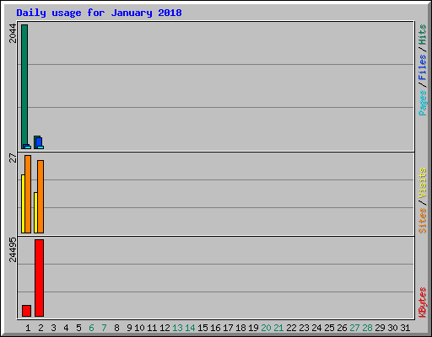This screenshot has width=432, height=337.
Task: Click day label "30" on the x-axis
Action: coord(392,328)
